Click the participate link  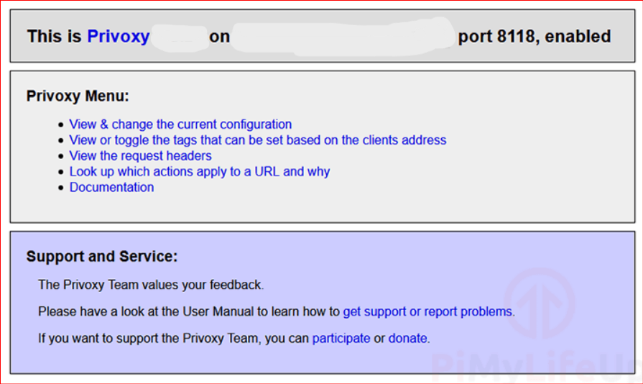(x=341, y=338)
